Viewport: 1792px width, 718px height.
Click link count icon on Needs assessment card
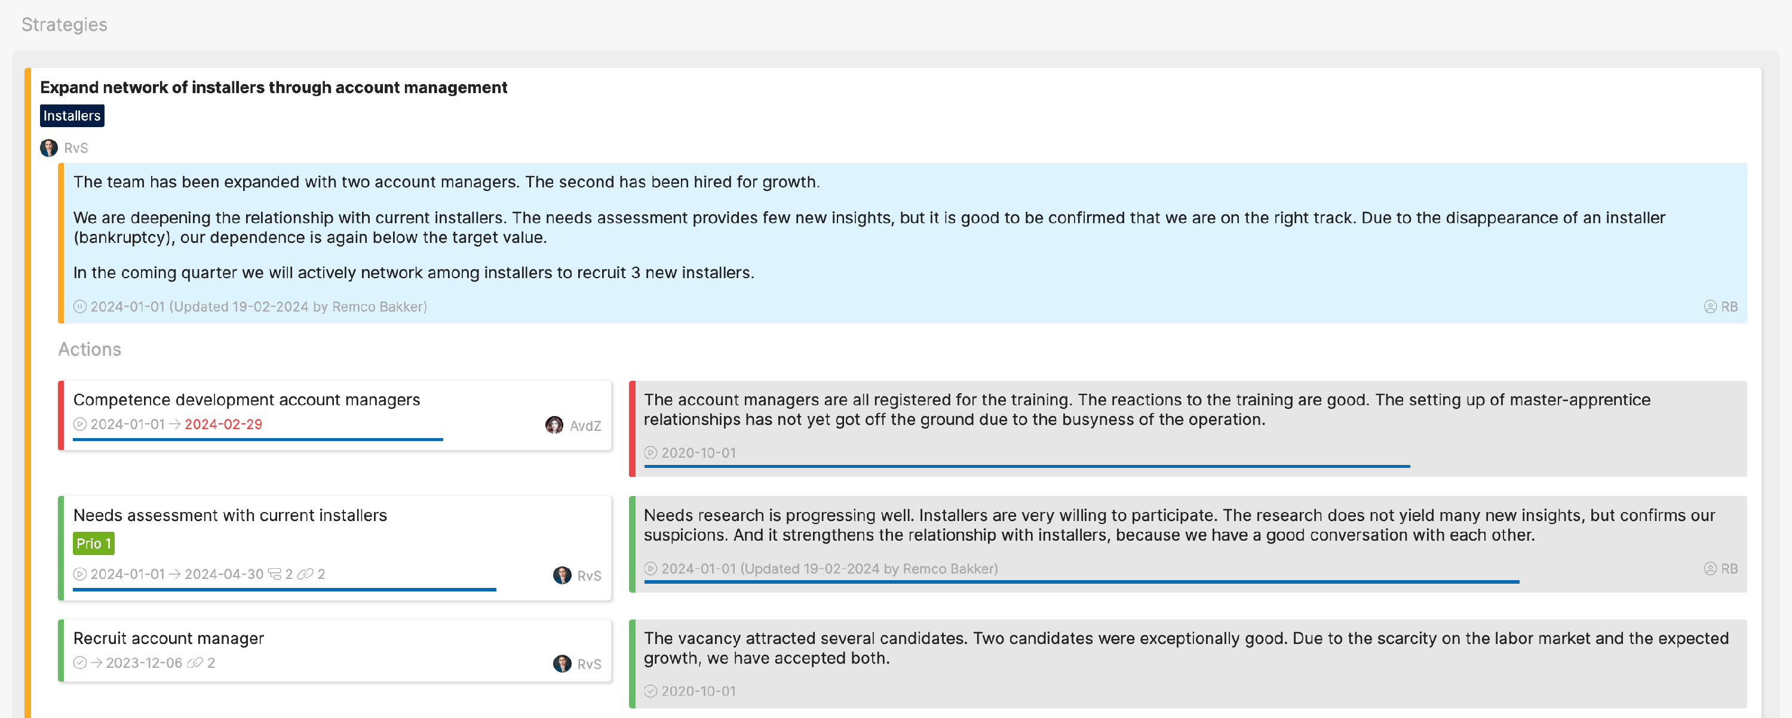tap(305, 574)
